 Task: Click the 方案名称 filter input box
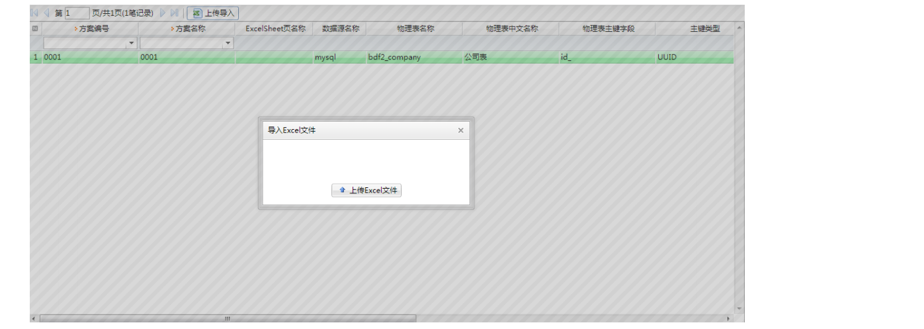click(181, 43)
